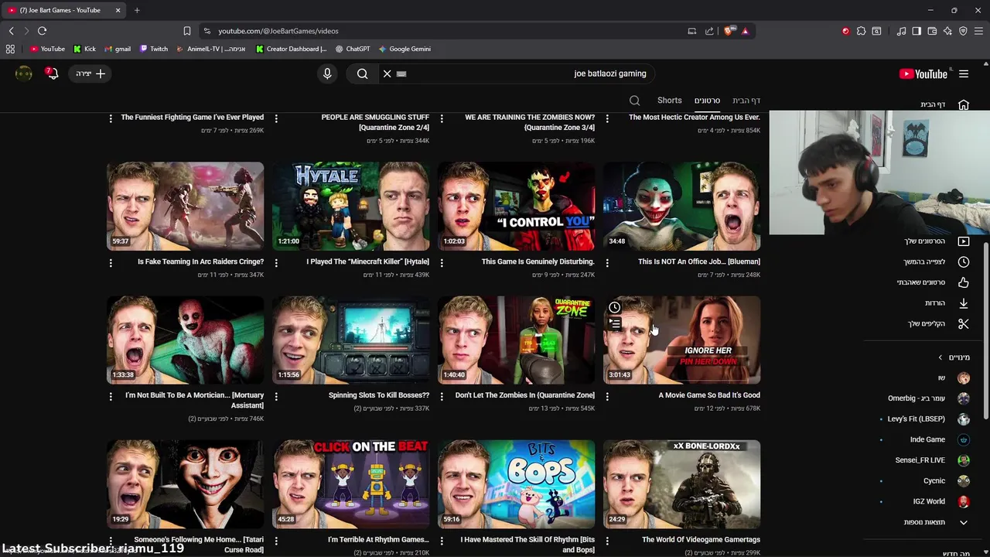The width and height of the screenshot is (990, 557).
Task: Toggle the browser sidebar panel
Action: pos(917,31)
